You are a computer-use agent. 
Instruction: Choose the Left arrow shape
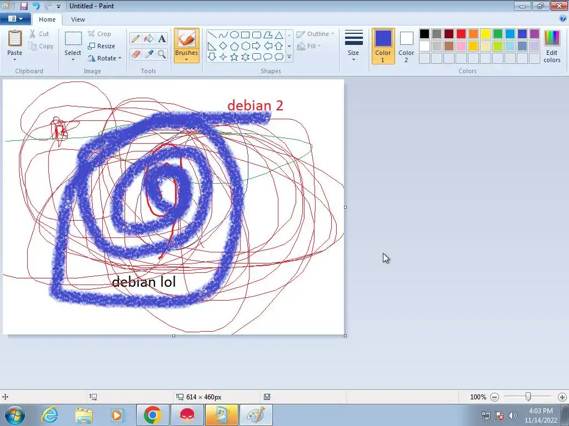click(268, 46)
